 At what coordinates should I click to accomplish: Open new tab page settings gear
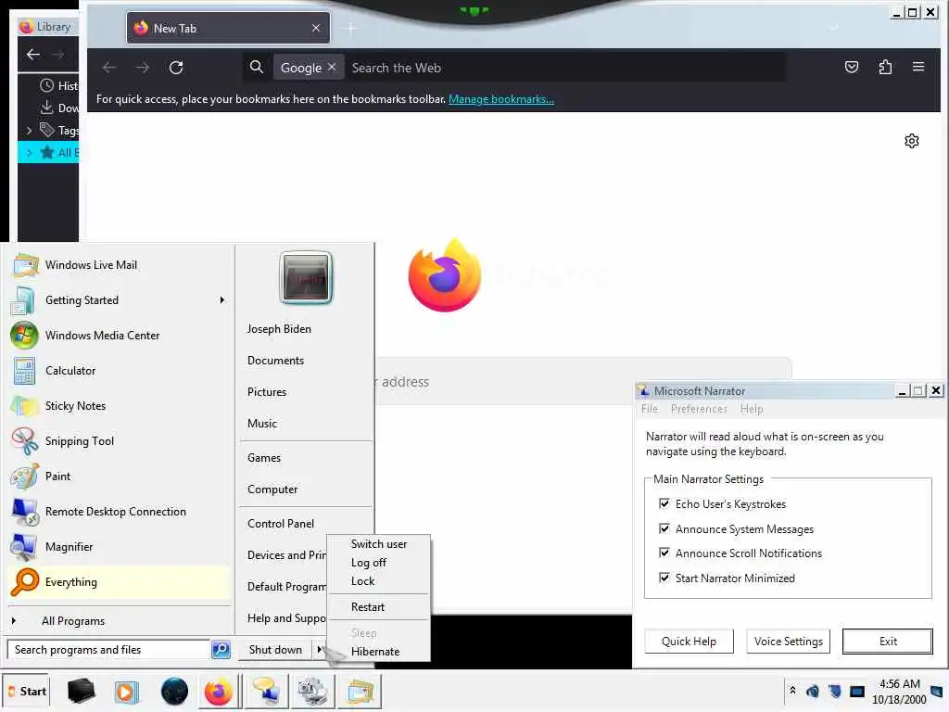coord(912,141)
